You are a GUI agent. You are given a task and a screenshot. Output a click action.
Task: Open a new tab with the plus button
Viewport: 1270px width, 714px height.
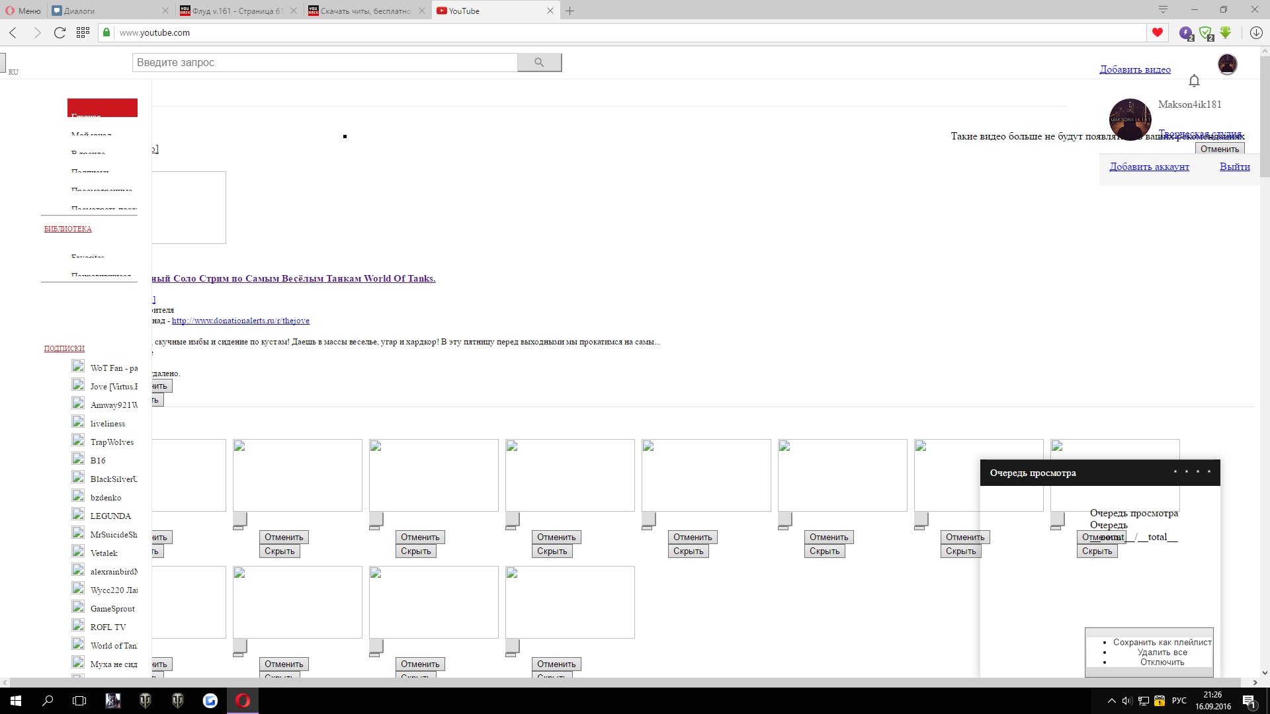(x=570, y=11)
